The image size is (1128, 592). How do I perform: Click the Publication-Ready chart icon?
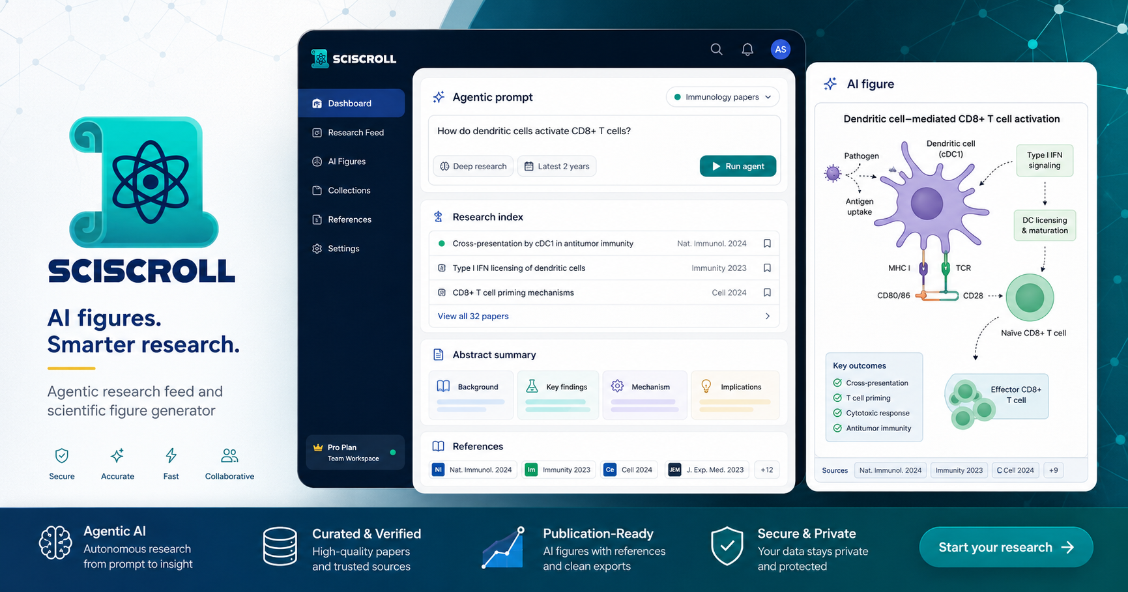pyautogui.click(x=503, y=547)
